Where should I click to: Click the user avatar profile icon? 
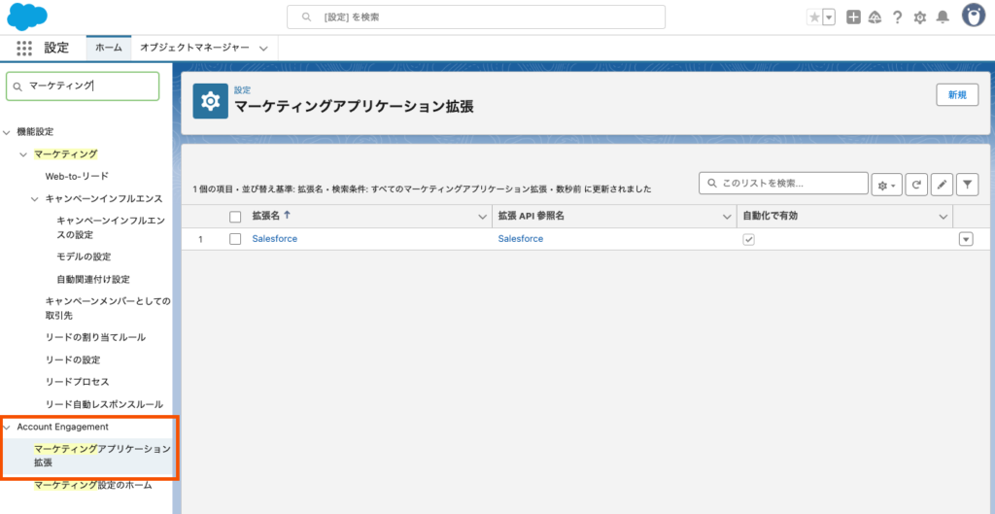(974, 16)
